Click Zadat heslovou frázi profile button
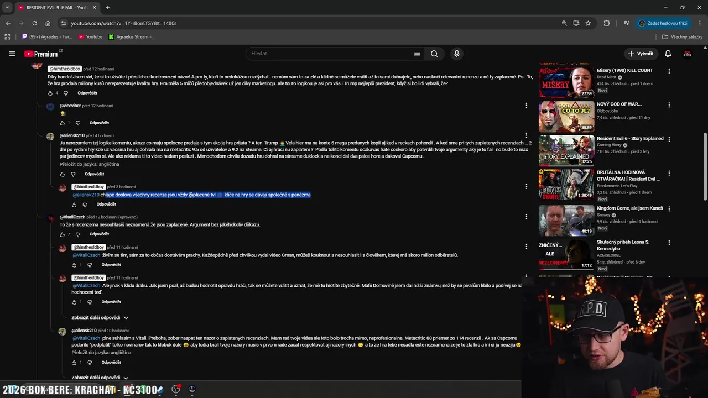Viewport: 708px width, 398px height. pos(663,23)
